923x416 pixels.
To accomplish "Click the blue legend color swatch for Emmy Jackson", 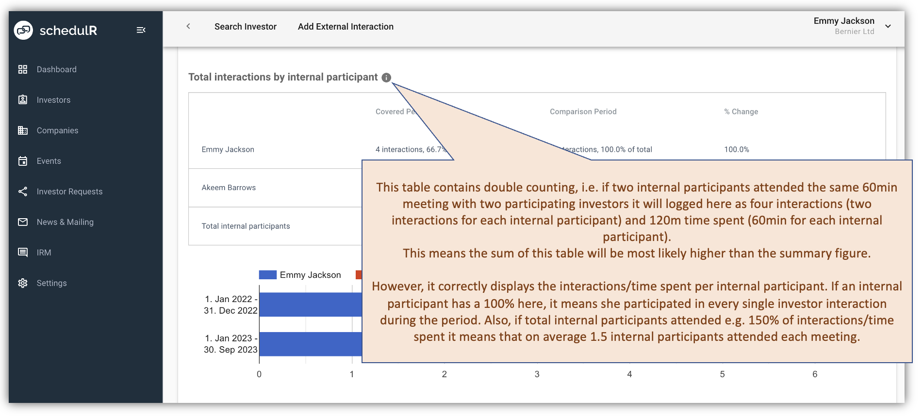I will pyautogui.click(x=267, y=274).
